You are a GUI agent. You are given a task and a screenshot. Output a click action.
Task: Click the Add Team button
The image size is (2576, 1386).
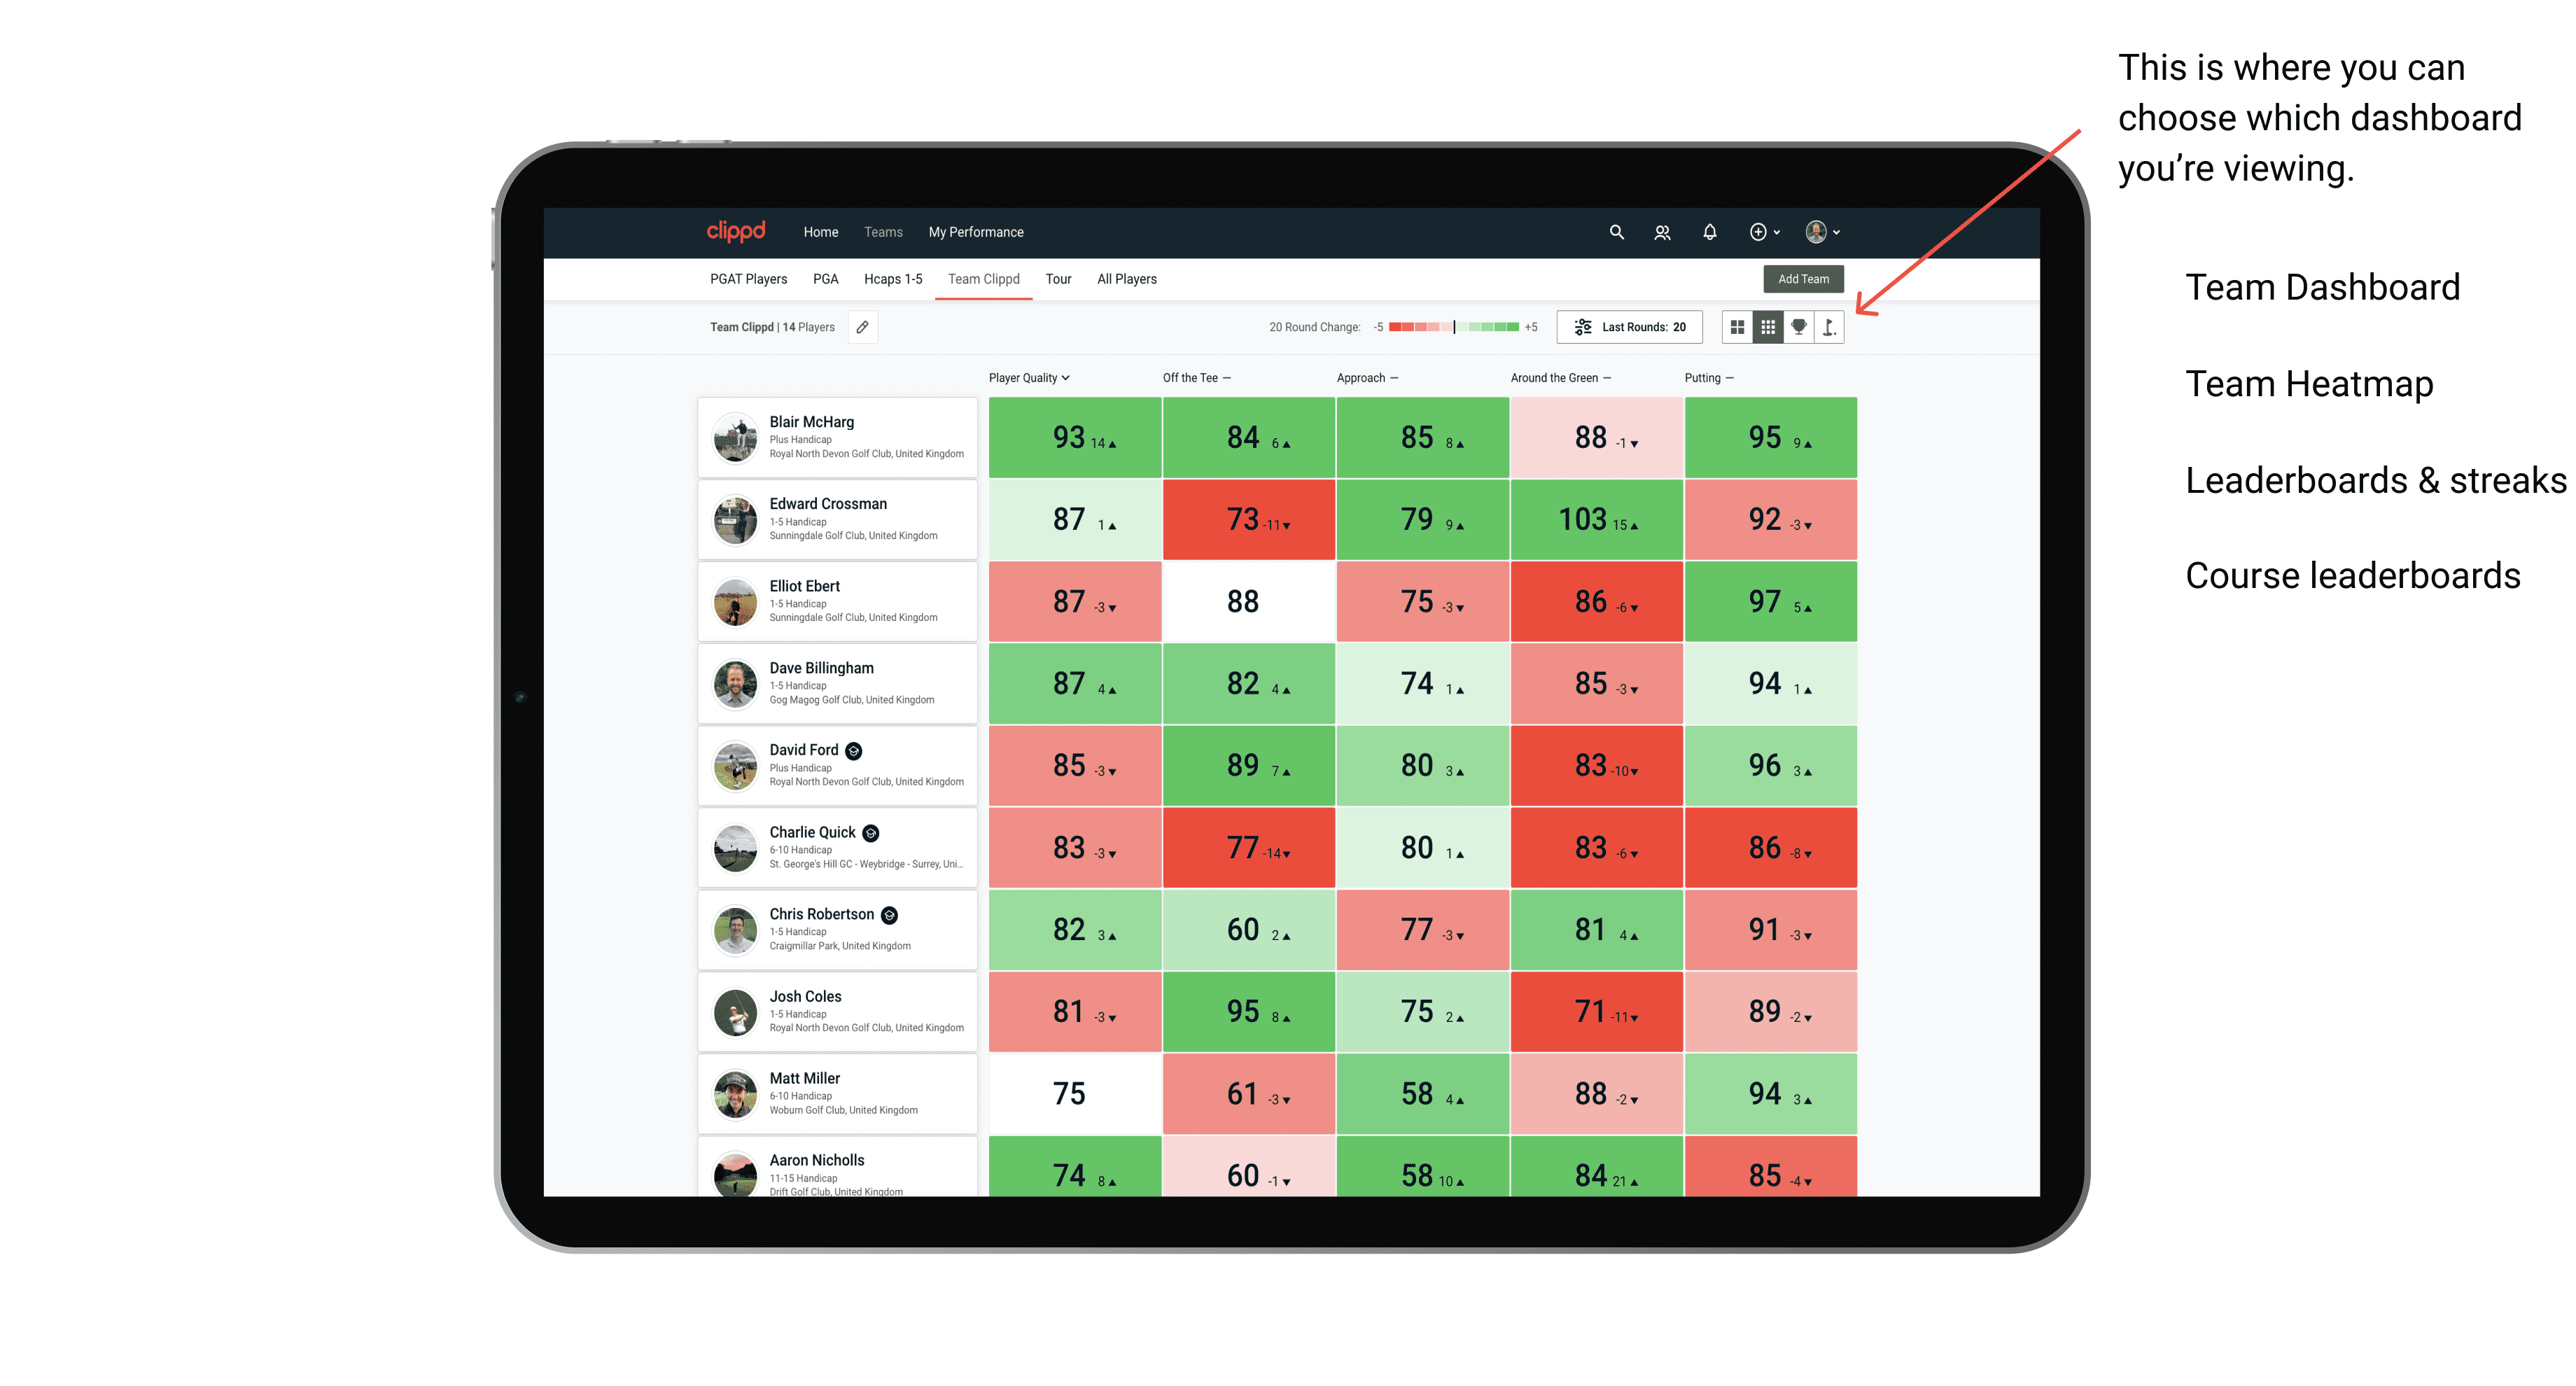coord(1802,278)
